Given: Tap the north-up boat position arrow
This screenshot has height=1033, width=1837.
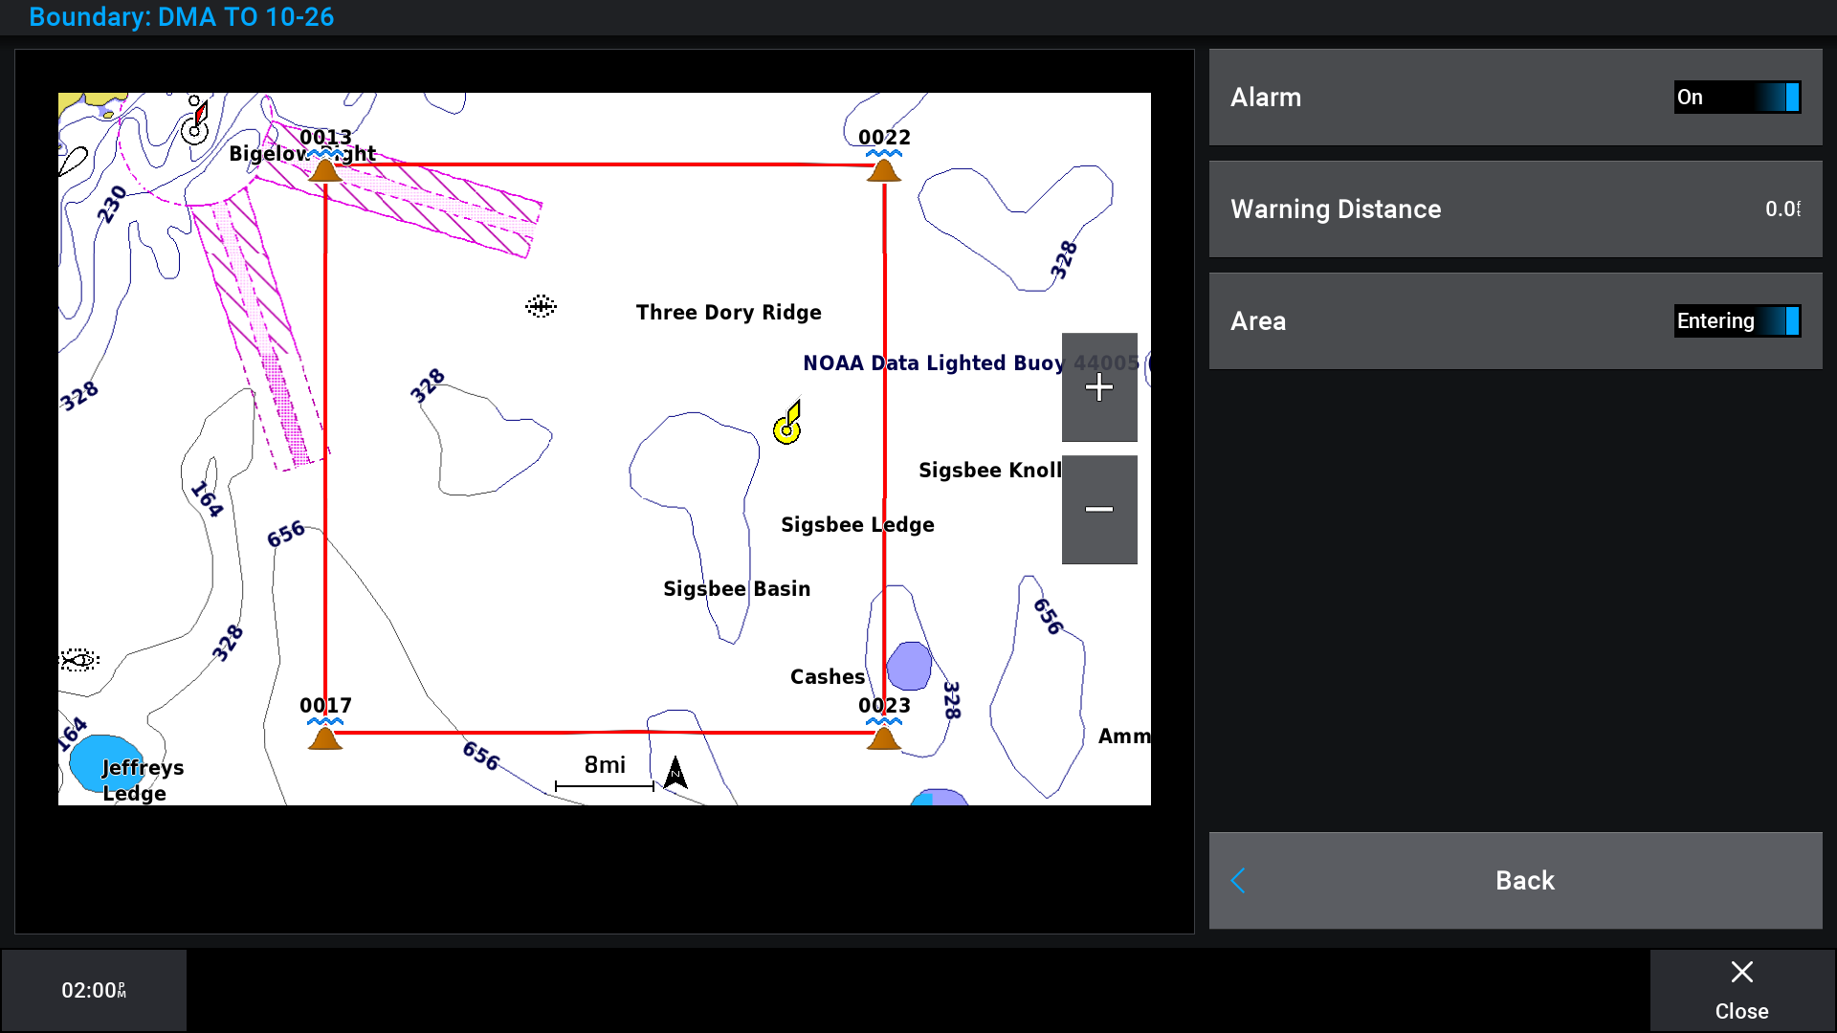Looking at the screenshot, I should pyautogui.click(x=675, y=772).
